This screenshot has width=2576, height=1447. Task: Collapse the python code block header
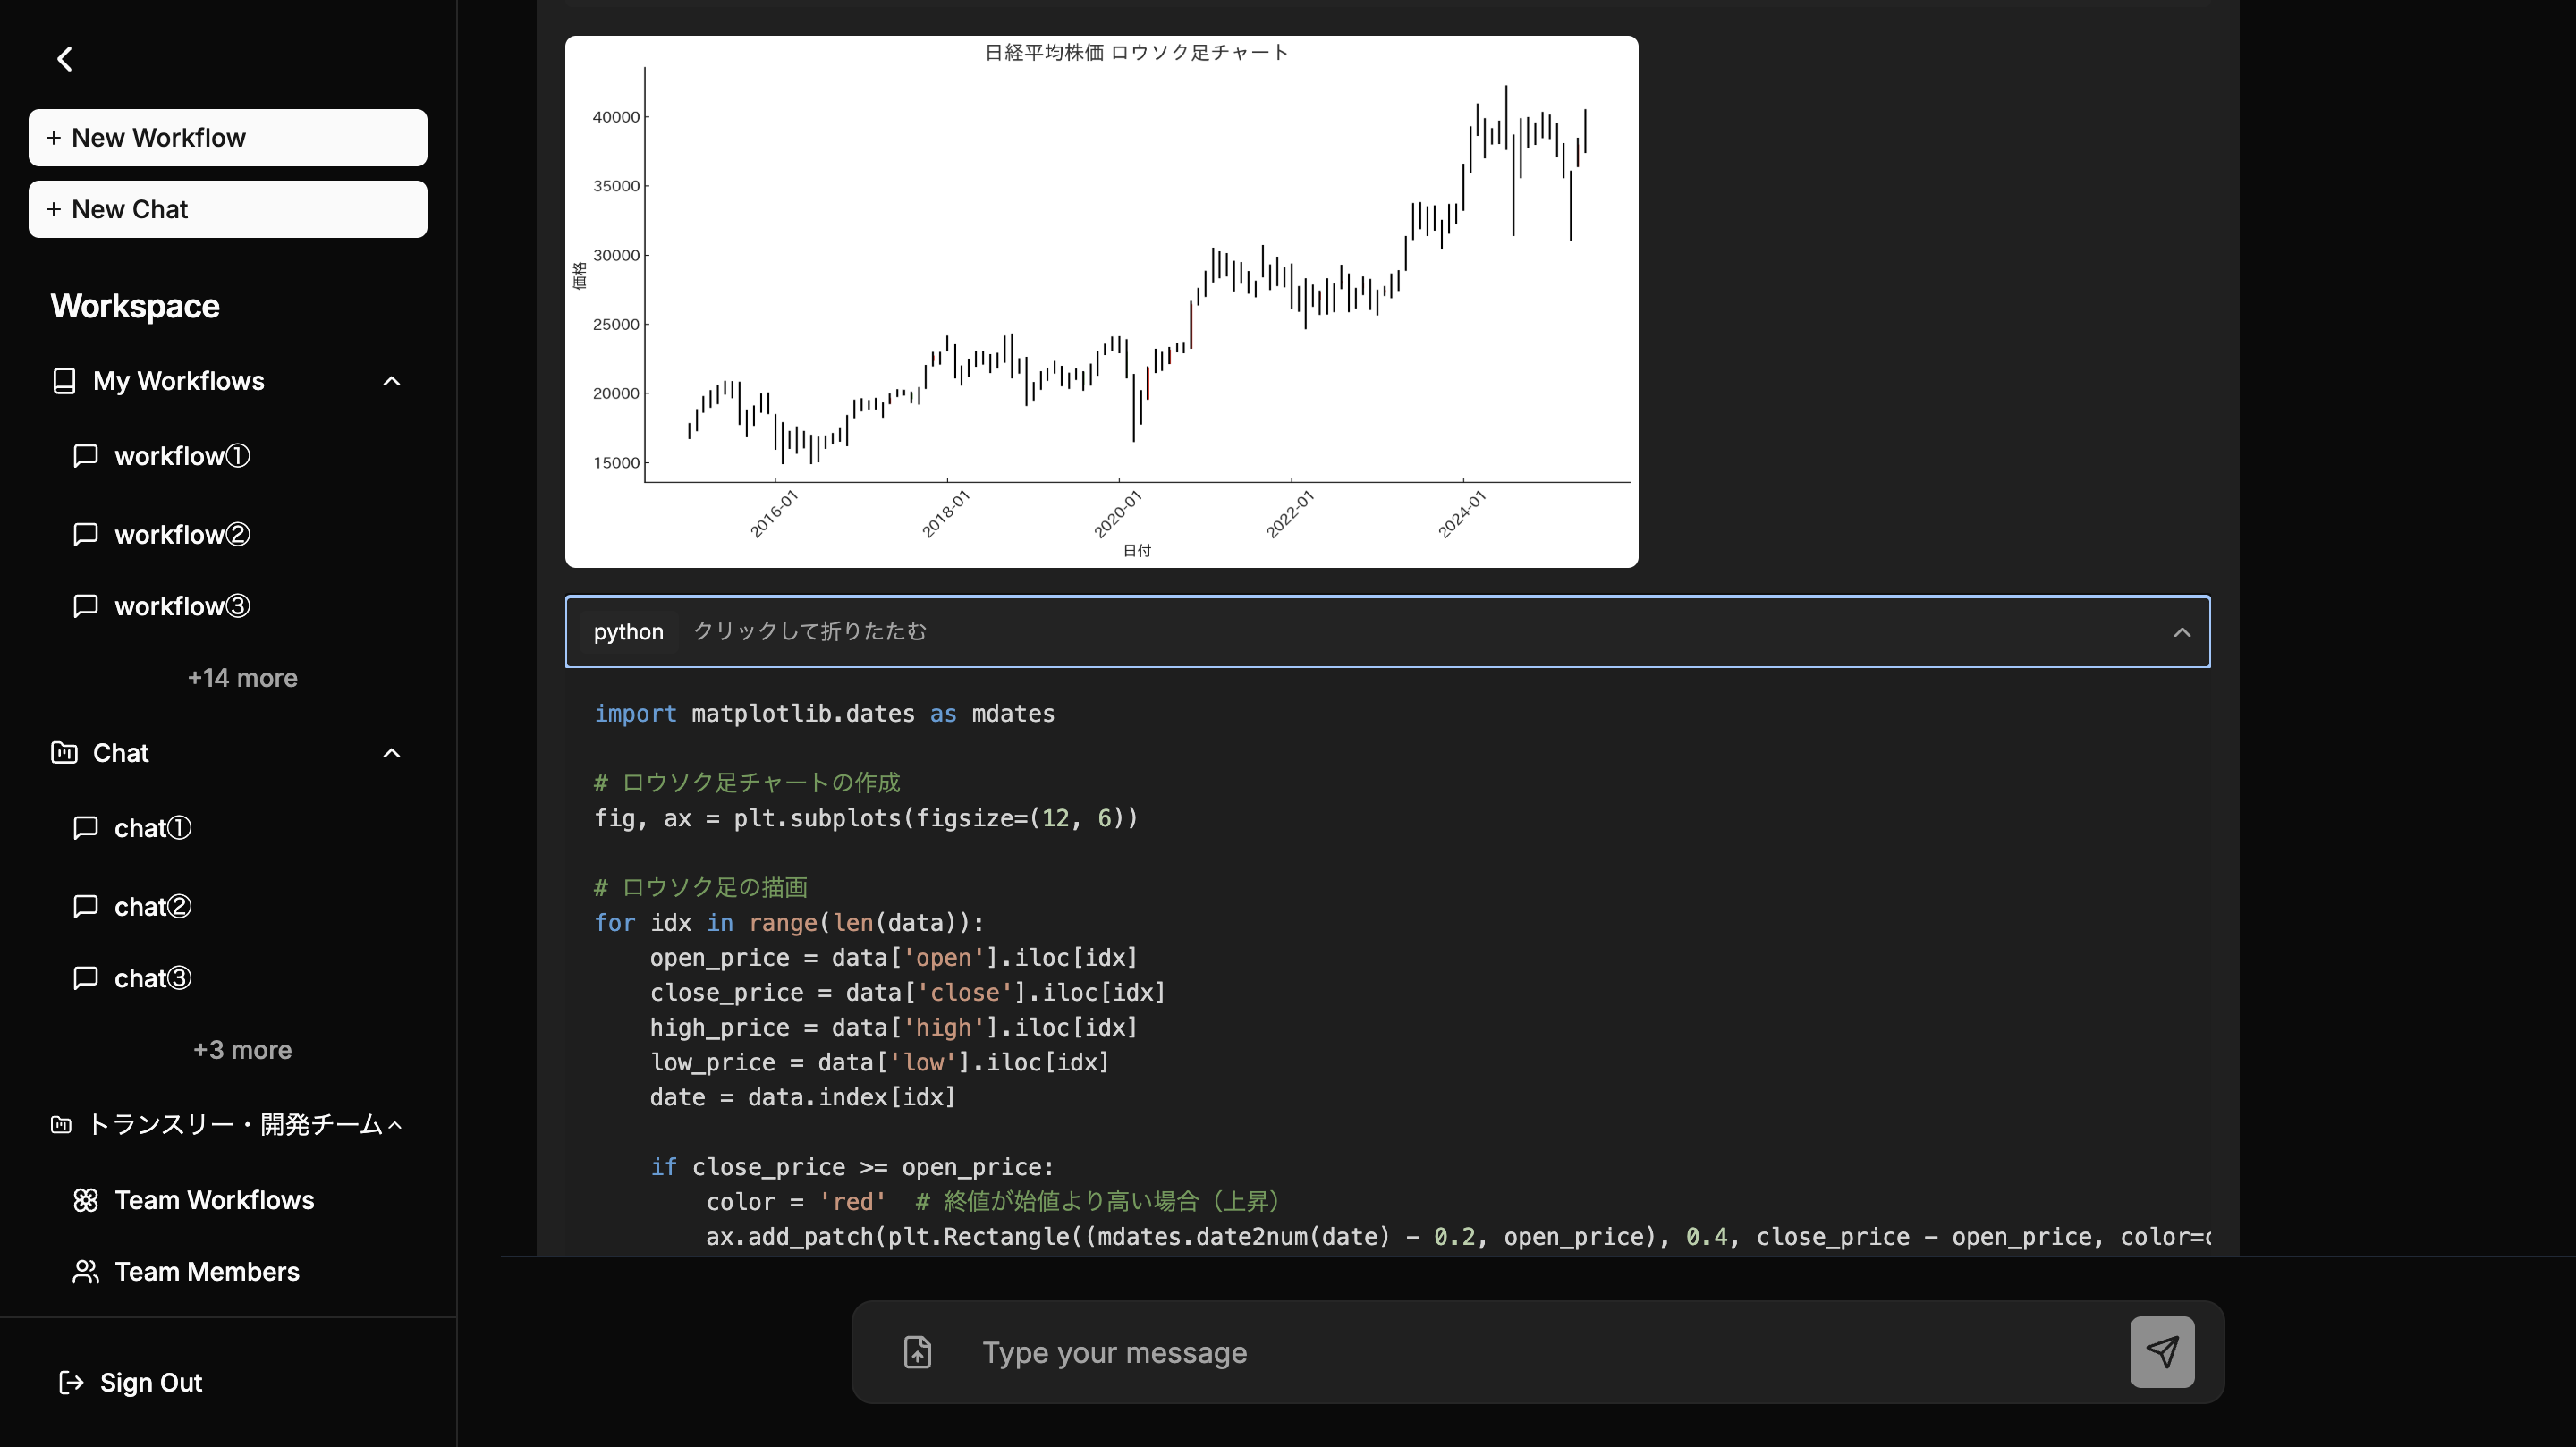pyautogui.click(x=1387, y=632)
